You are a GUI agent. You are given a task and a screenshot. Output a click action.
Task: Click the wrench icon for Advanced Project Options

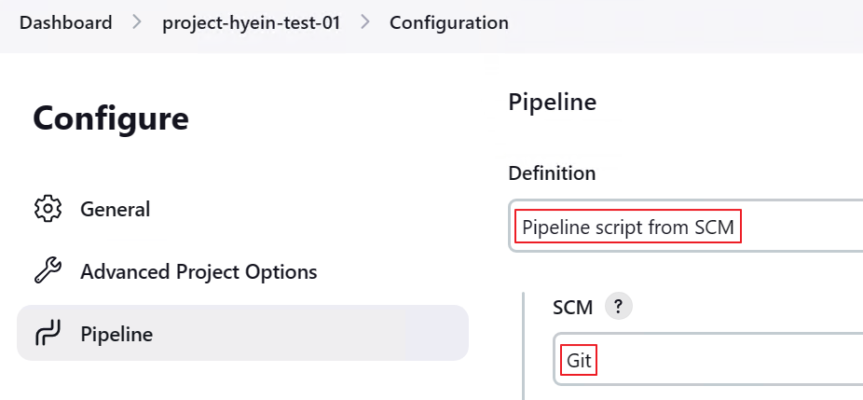(x=47, y=271)
